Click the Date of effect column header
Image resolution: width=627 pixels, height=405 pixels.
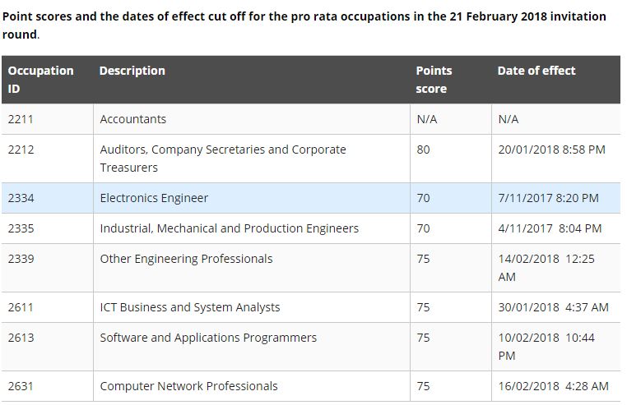(536, 71)
